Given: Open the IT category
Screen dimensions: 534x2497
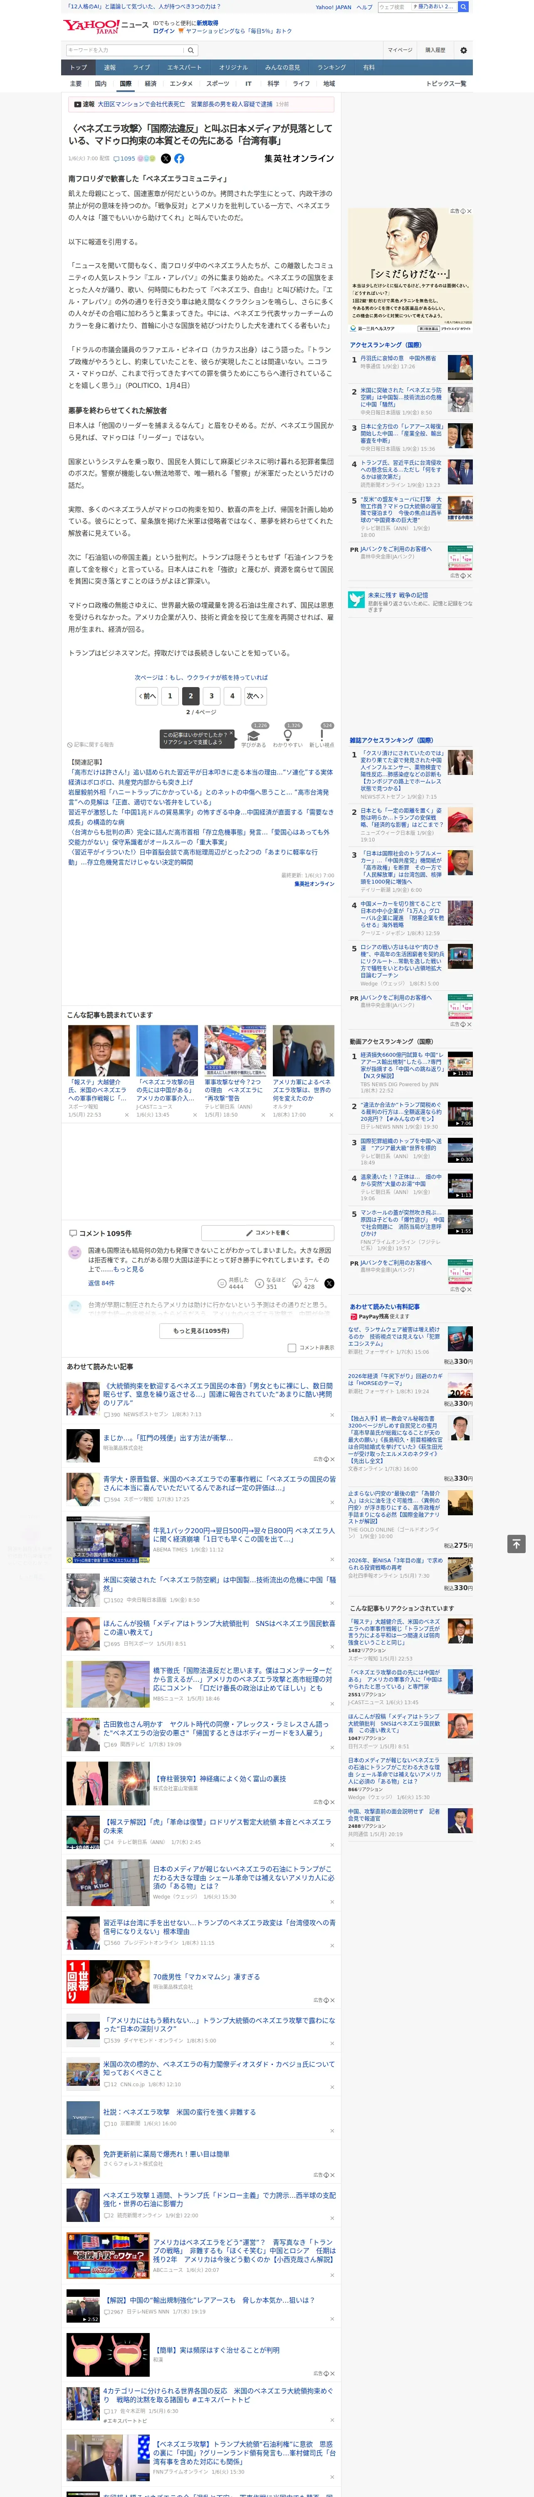Looking at the screenshot, I should [x=248, y=84].
